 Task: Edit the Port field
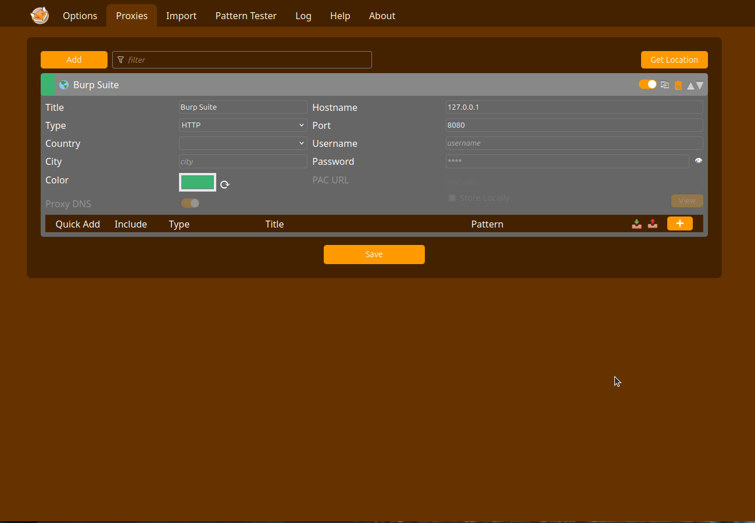[x=574, y=125]
